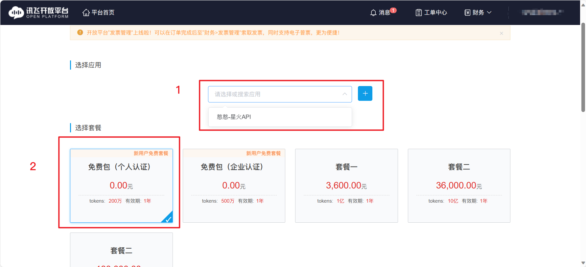Choose the 套餐二 36,000.00元 package
586x267 pixels.
[x=459, y=186]
